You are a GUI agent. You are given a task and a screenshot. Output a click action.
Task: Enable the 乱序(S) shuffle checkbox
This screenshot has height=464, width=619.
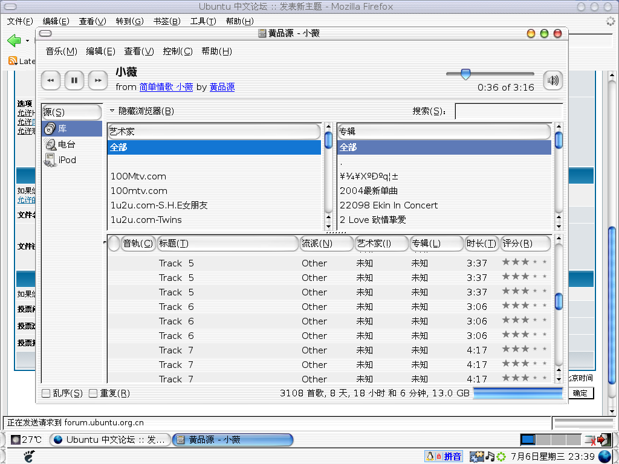pos(46,393)
